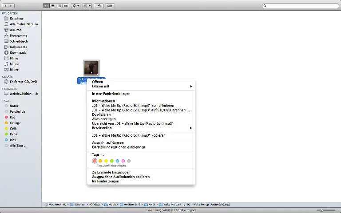This screenshot has height=213, width=341.
Task: Choose the mp3 kopieren menu entry
Action: (x=141, y=135)
